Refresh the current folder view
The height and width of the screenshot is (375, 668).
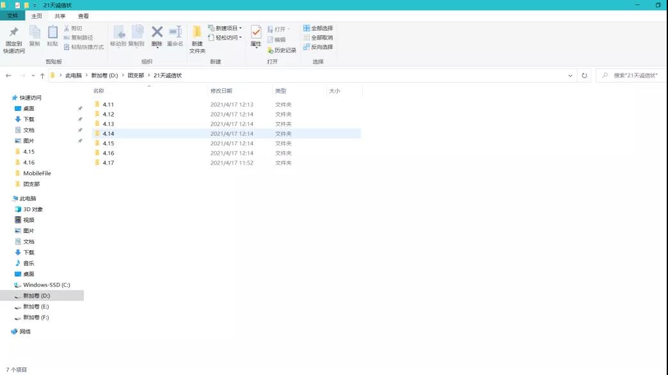pyautogui.click(x=584, y=76)
